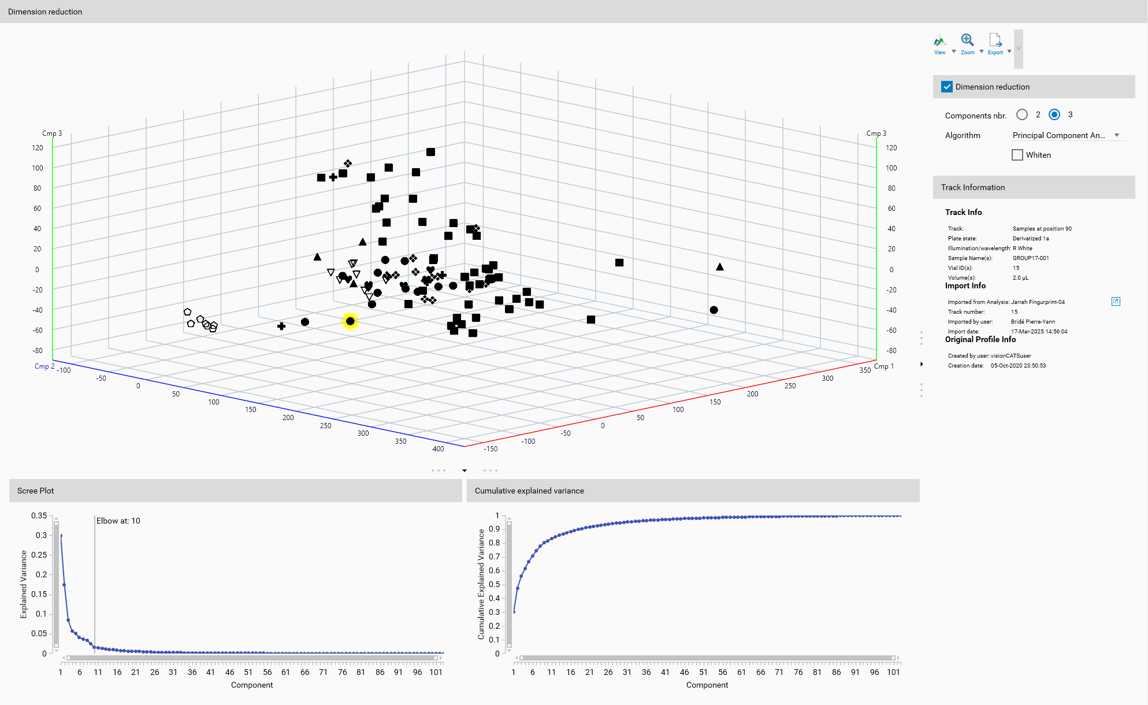Collapse the bottom plots with the down arrow
Image resolution: width=1148 pixels, height=705 pixels.
[465, 470]
